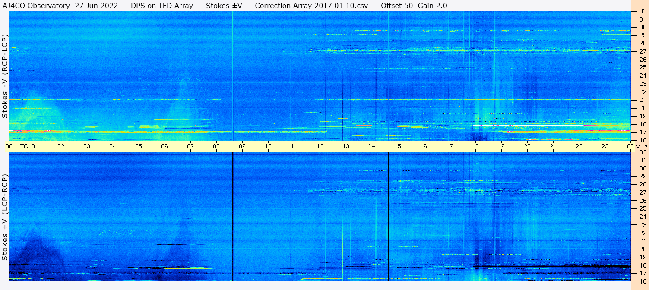Select the 15 hour mark on time axis

click(x=398, y=146)
